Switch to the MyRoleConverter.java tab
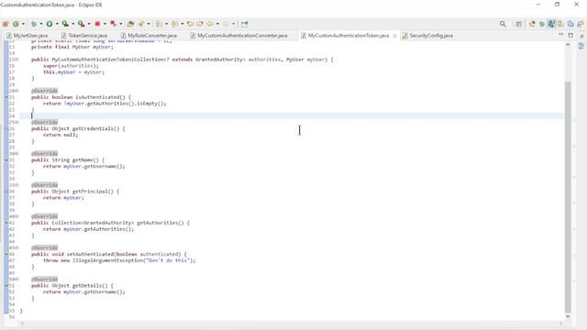 [x=149, y=36]
